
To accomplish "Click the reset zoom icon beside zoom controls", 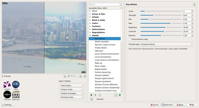I will [85, 76].
